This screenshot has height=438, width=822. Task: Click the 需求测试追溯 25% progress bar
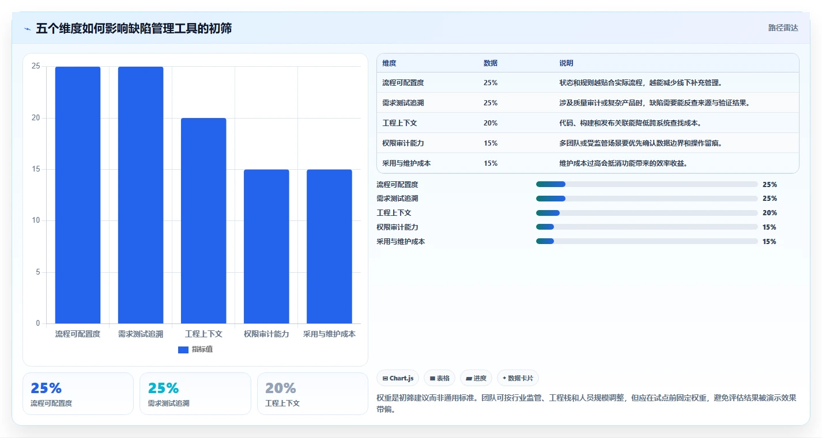pos(647,199)
